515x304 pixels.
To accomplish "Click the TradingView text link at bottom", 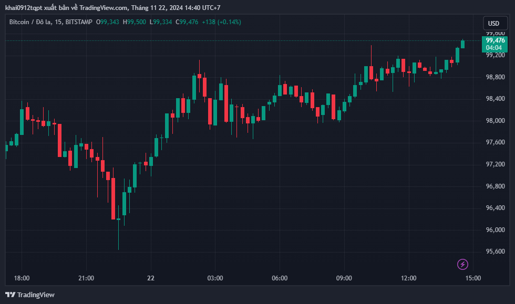I will point(36,295).
